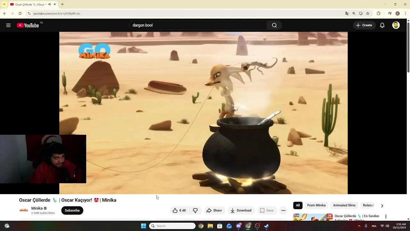The image size is (410, 231).
Task: Bookmark this page with the star
Action: [x=368, y=13]
